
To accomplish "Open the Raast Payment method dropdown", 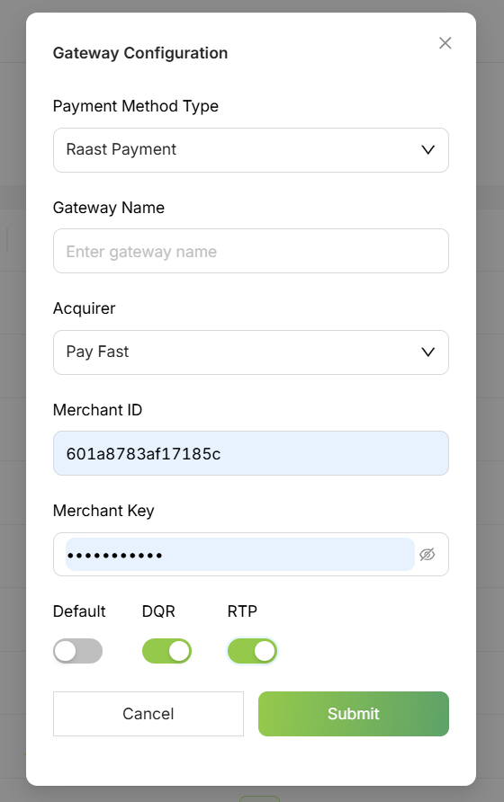I will pyautogui.click(x=251, y=150).
